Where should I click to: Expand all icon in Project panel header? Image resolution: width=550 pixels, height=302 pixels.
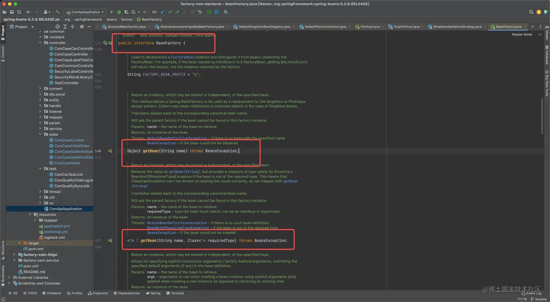pos(65,27)
